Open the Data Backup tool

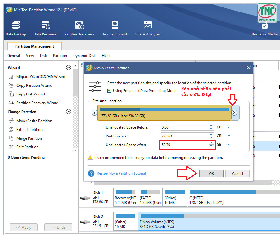(16, 28)
